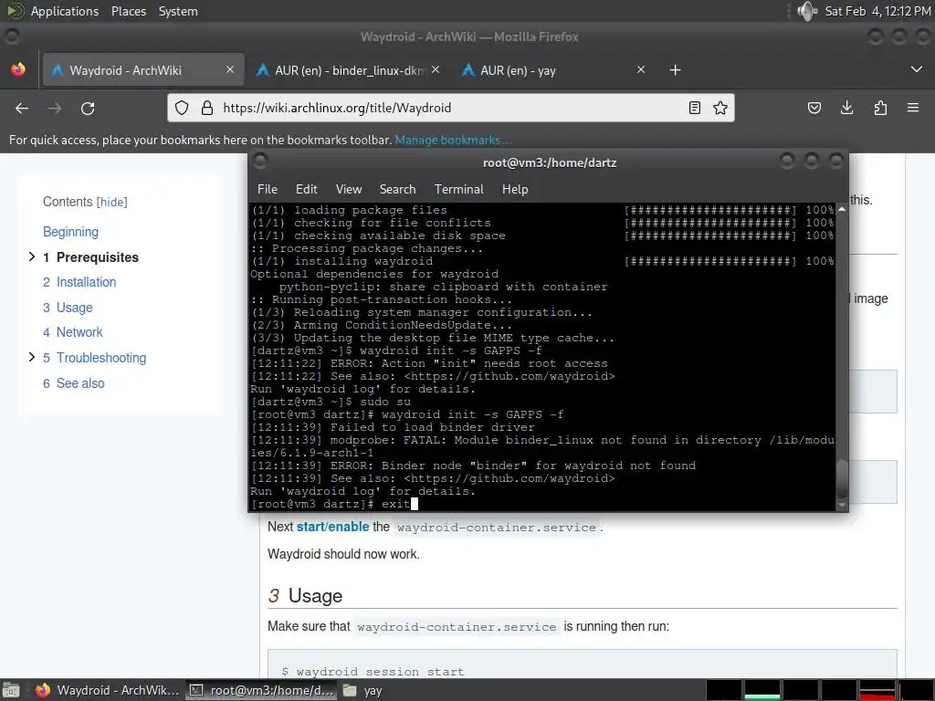Click the Firefox back arrow button

pyautogui.click(x=22, y=108)
